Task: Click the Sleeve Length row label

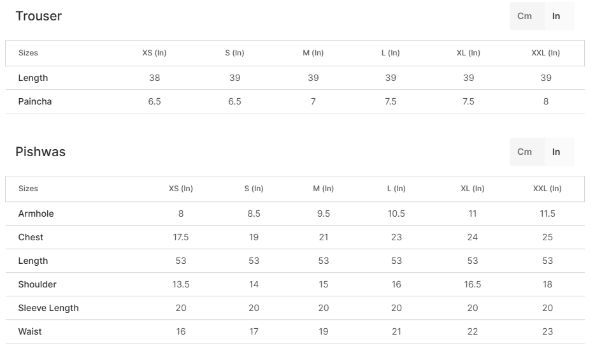Action: (48, 308)
